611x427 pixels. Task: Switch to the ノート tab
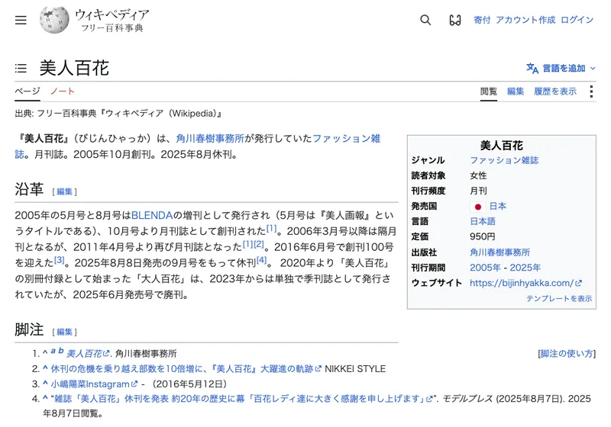point(63,91)
